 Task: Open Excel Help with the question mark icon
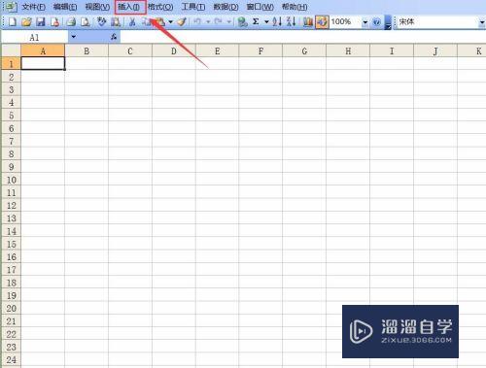376,22
